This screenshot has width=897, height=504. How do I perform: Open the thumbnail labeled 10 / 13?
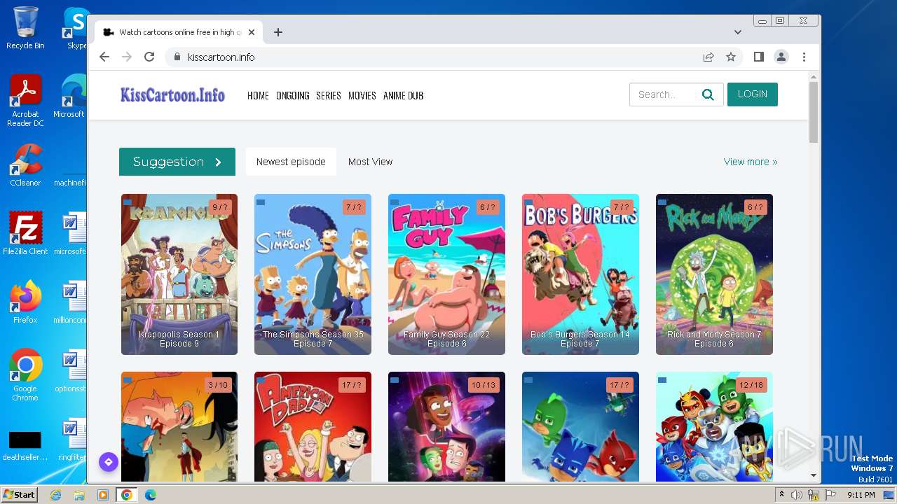(446, 426)
